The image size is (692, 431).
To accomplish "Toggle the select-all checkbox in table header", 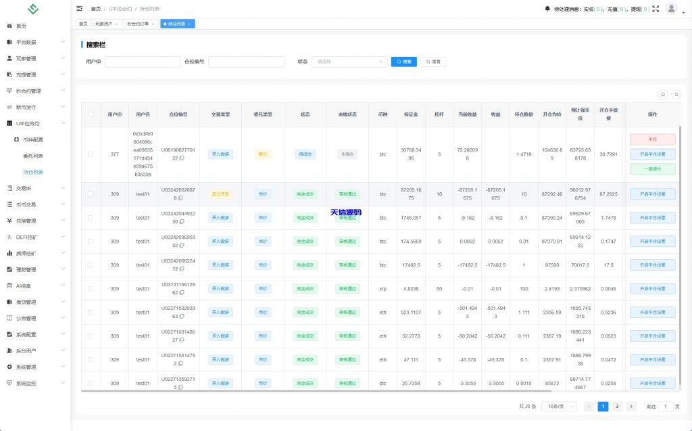I will pos(91,114).
